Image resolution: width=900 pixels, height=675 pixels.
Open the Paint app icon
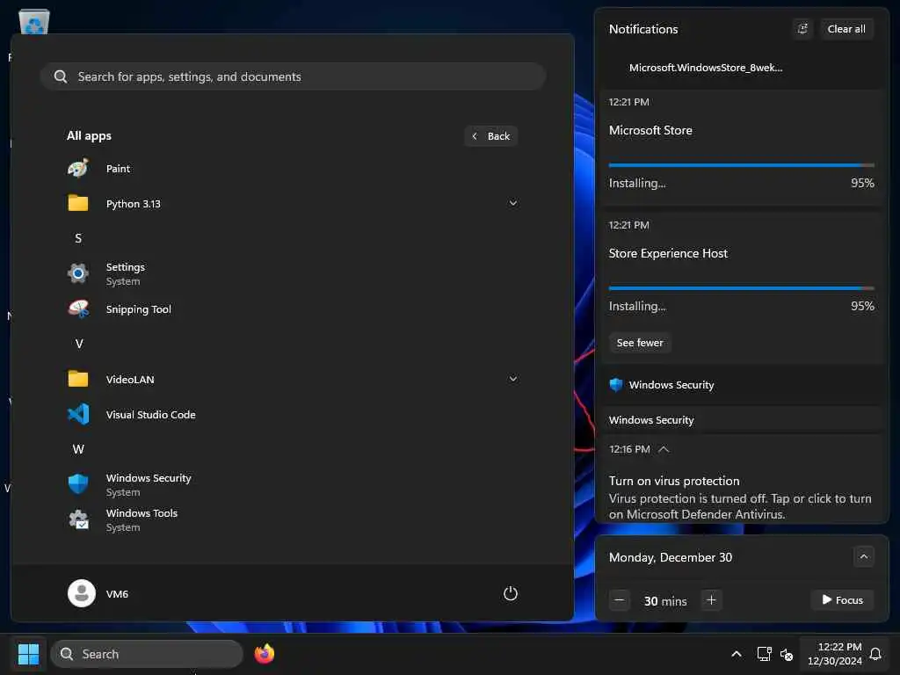(x=78, y=169)
